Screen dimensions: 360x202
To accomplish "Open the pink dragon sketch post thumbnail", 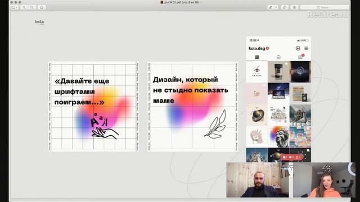I will [257, 137].
